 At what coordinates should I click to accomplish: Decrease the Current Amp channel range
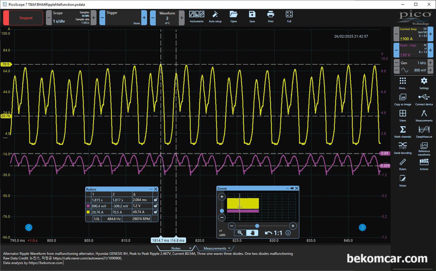(x=396, y=34)
